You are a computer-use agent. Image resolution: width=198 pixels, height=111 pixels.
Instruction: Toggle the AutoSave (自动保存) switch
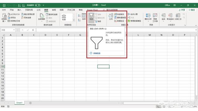[x=38, y=5]
